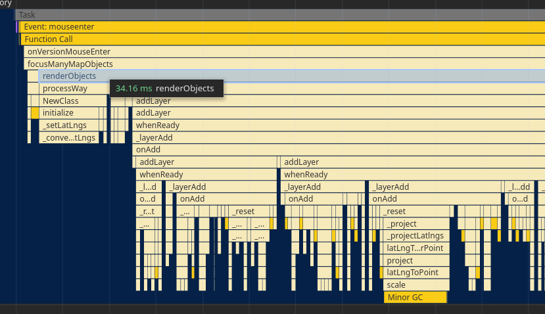
Task: Click the truncated o...dd call frame
Action: [520, 199]
